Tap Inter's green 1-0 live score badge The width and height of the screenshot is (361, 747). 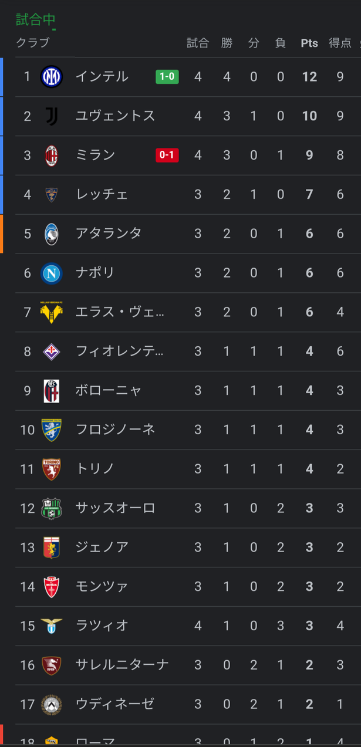(167, 77)
